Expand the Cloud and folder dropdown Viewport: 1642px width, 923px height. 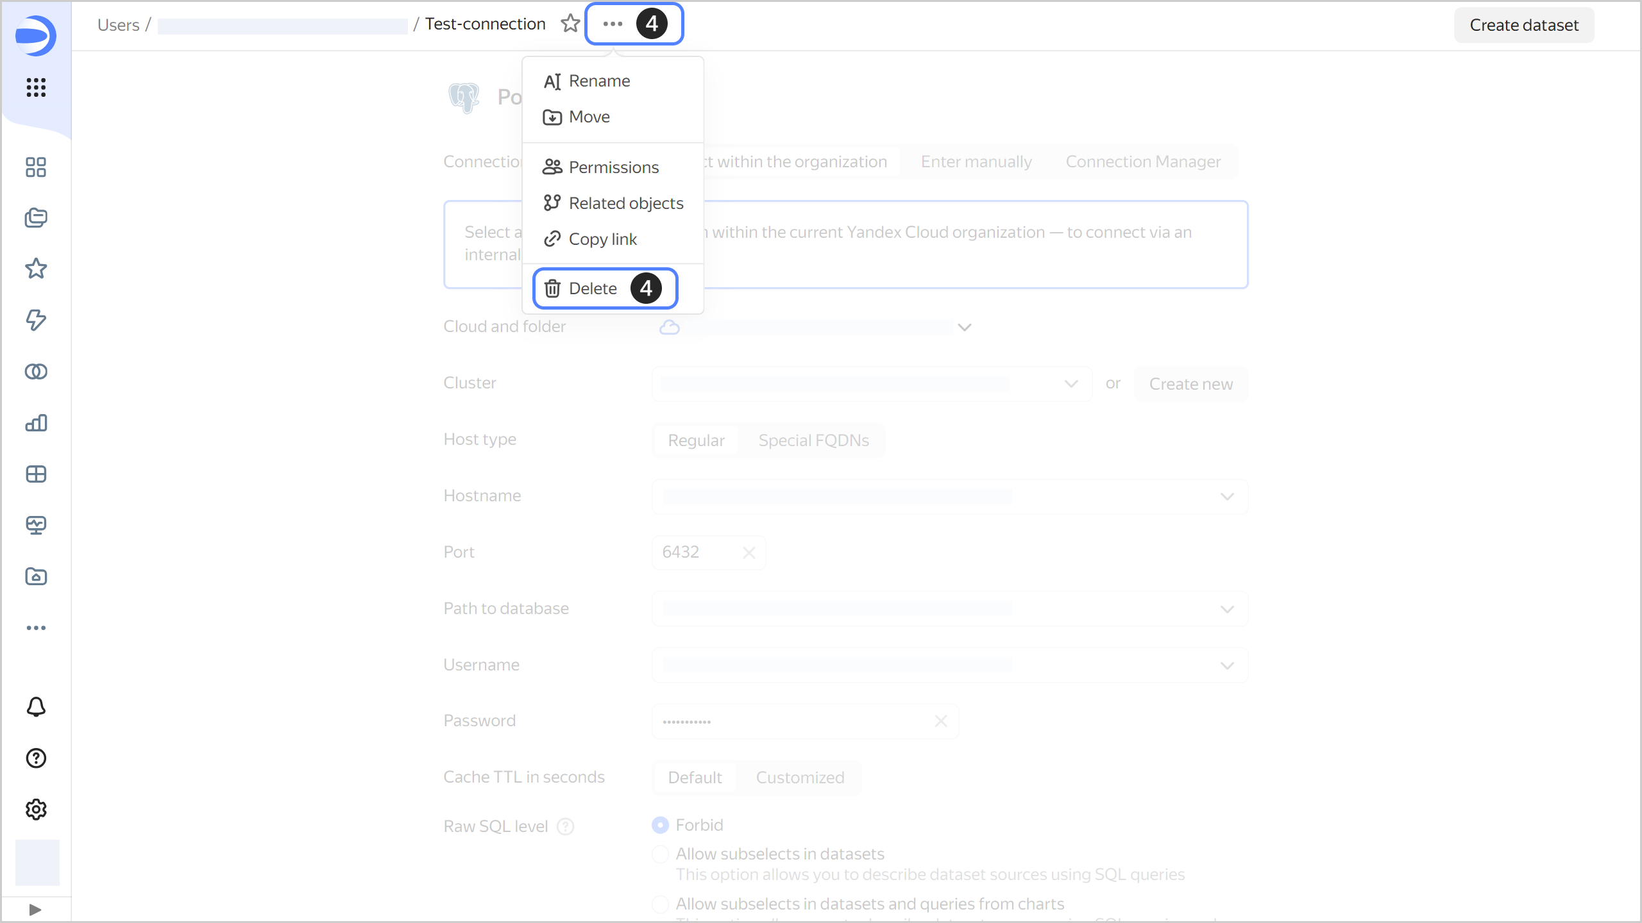tap(964, 327)
